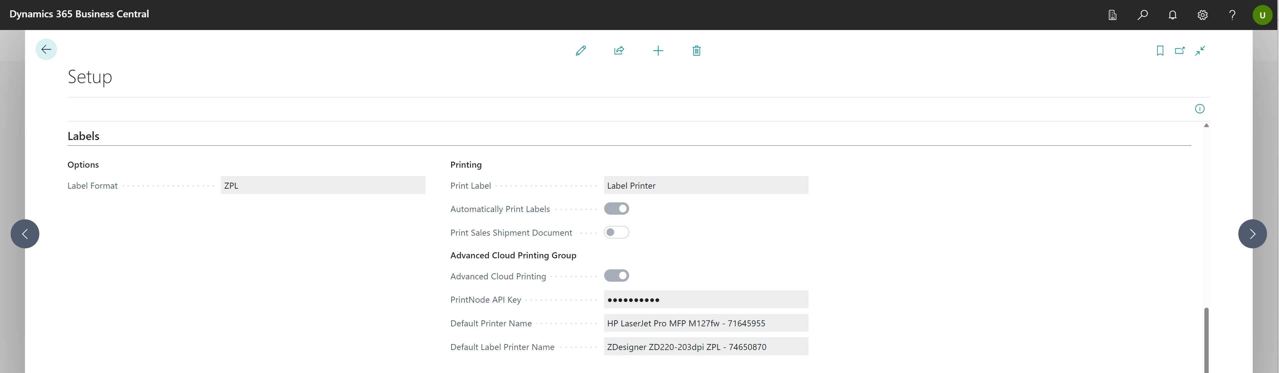
Task: Click the Default Label Printer Name field
Action: click(x=706, y=347)
